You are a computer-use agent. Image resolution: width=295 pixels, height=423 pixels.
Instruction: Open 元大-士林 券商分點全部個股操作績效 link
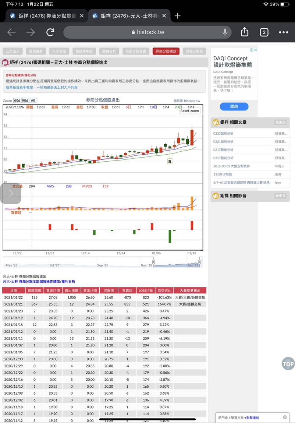(39, 281)
